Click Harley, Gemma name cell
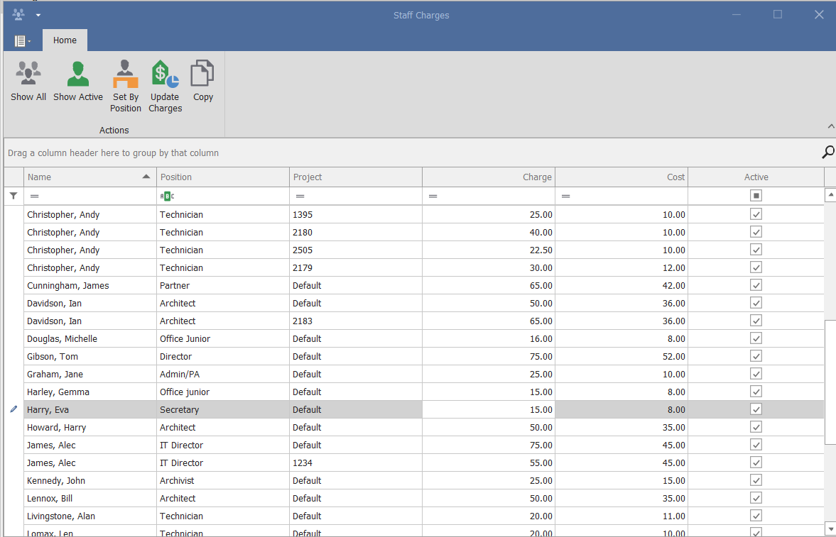 [x=90, y=392]
